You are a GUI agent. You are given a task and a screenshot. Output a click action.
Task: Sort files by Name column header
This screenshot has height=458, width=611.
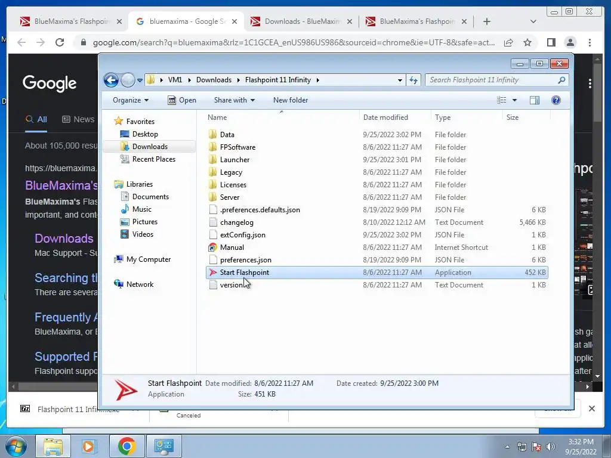point(217,117)
